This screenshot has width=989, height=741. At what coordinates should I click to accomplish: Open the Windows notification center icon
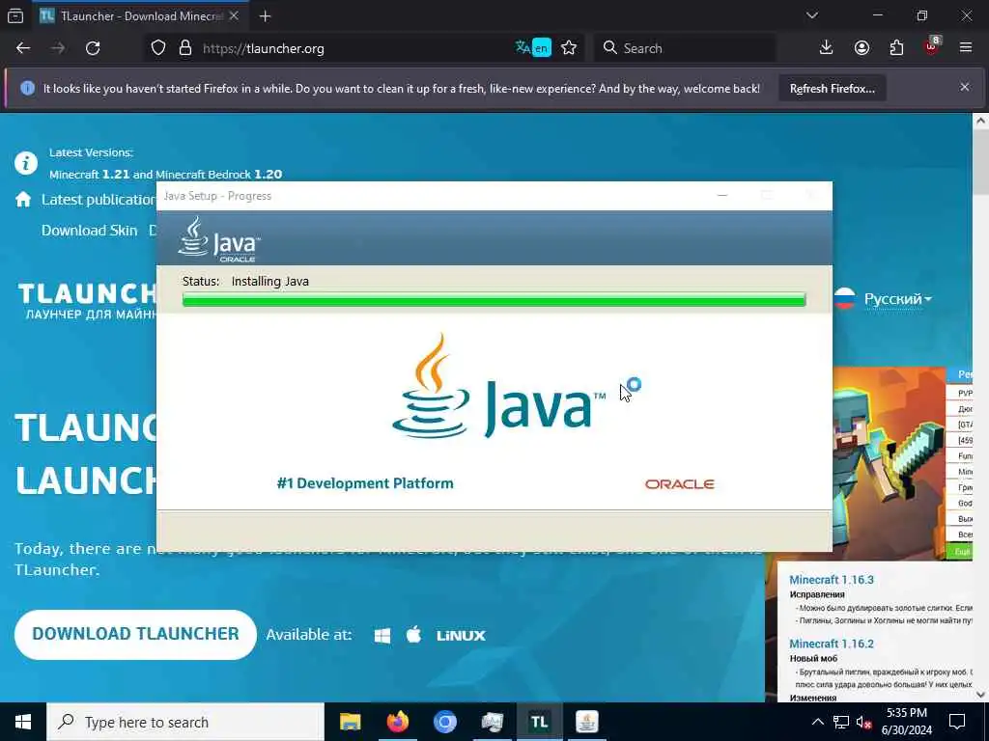pyautogui.click(x=957, y=722)
